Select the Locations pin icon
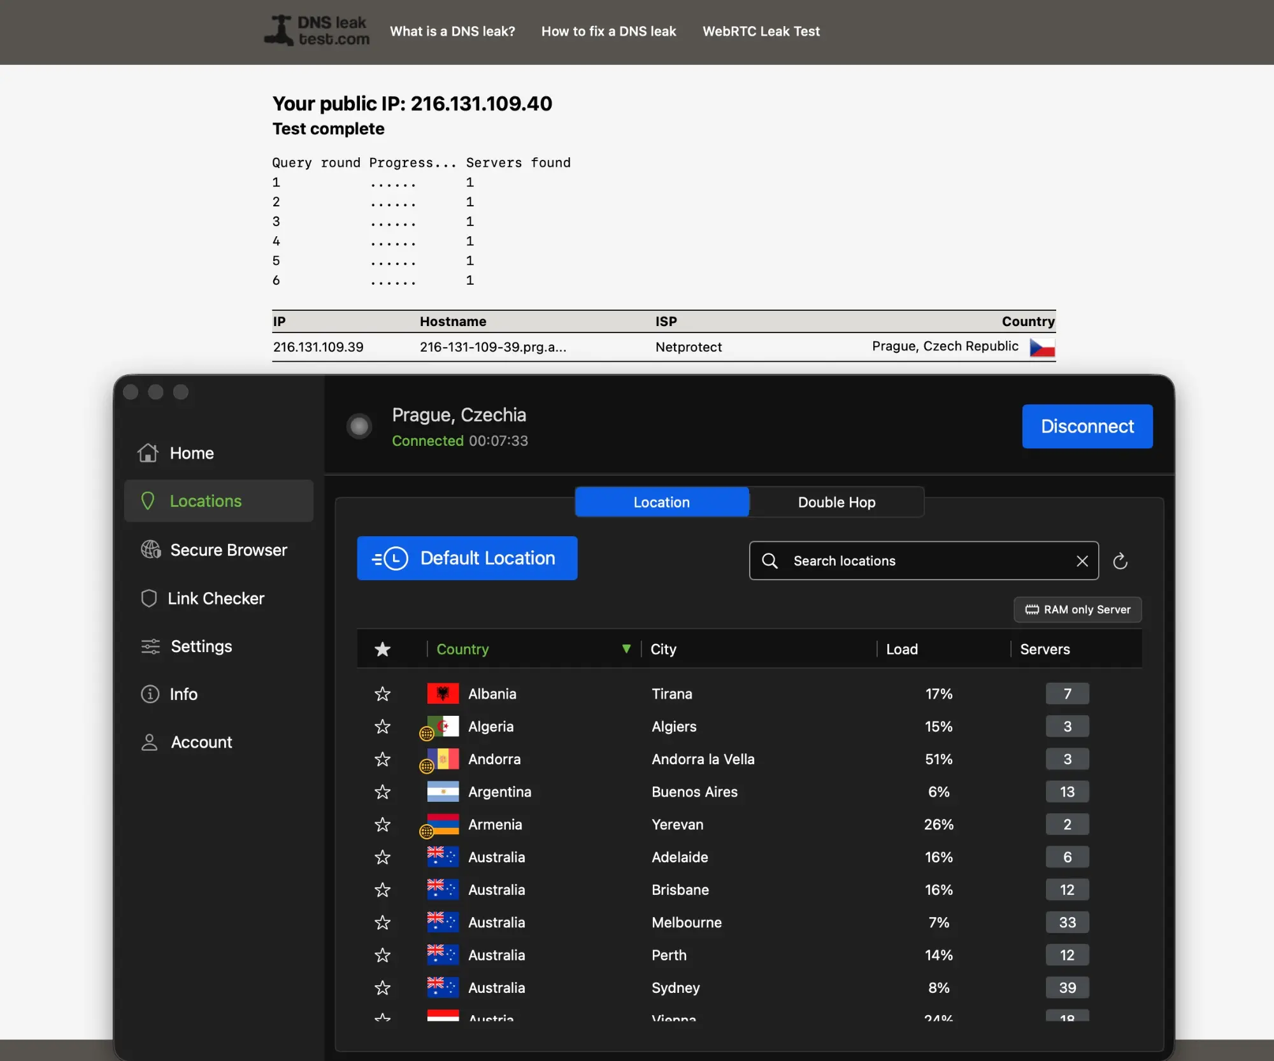Image resolution: width=1274 pixels, height=1061 pixels. (x=148, y=501)
